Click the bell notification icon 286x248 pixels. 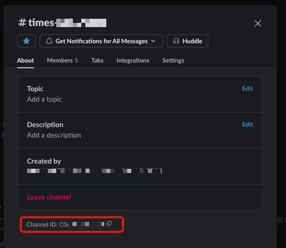pyautogui.click(x=49, y=41)
